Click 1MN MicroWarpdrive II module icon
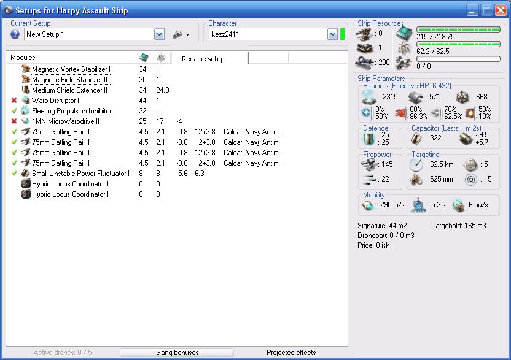This screenshot has height=360, width=511. click(26, 121)
